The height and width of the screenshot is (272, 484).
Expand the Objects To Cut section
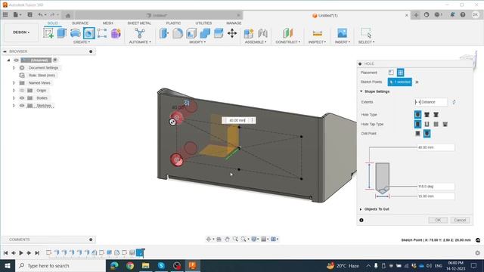point(361,209)
